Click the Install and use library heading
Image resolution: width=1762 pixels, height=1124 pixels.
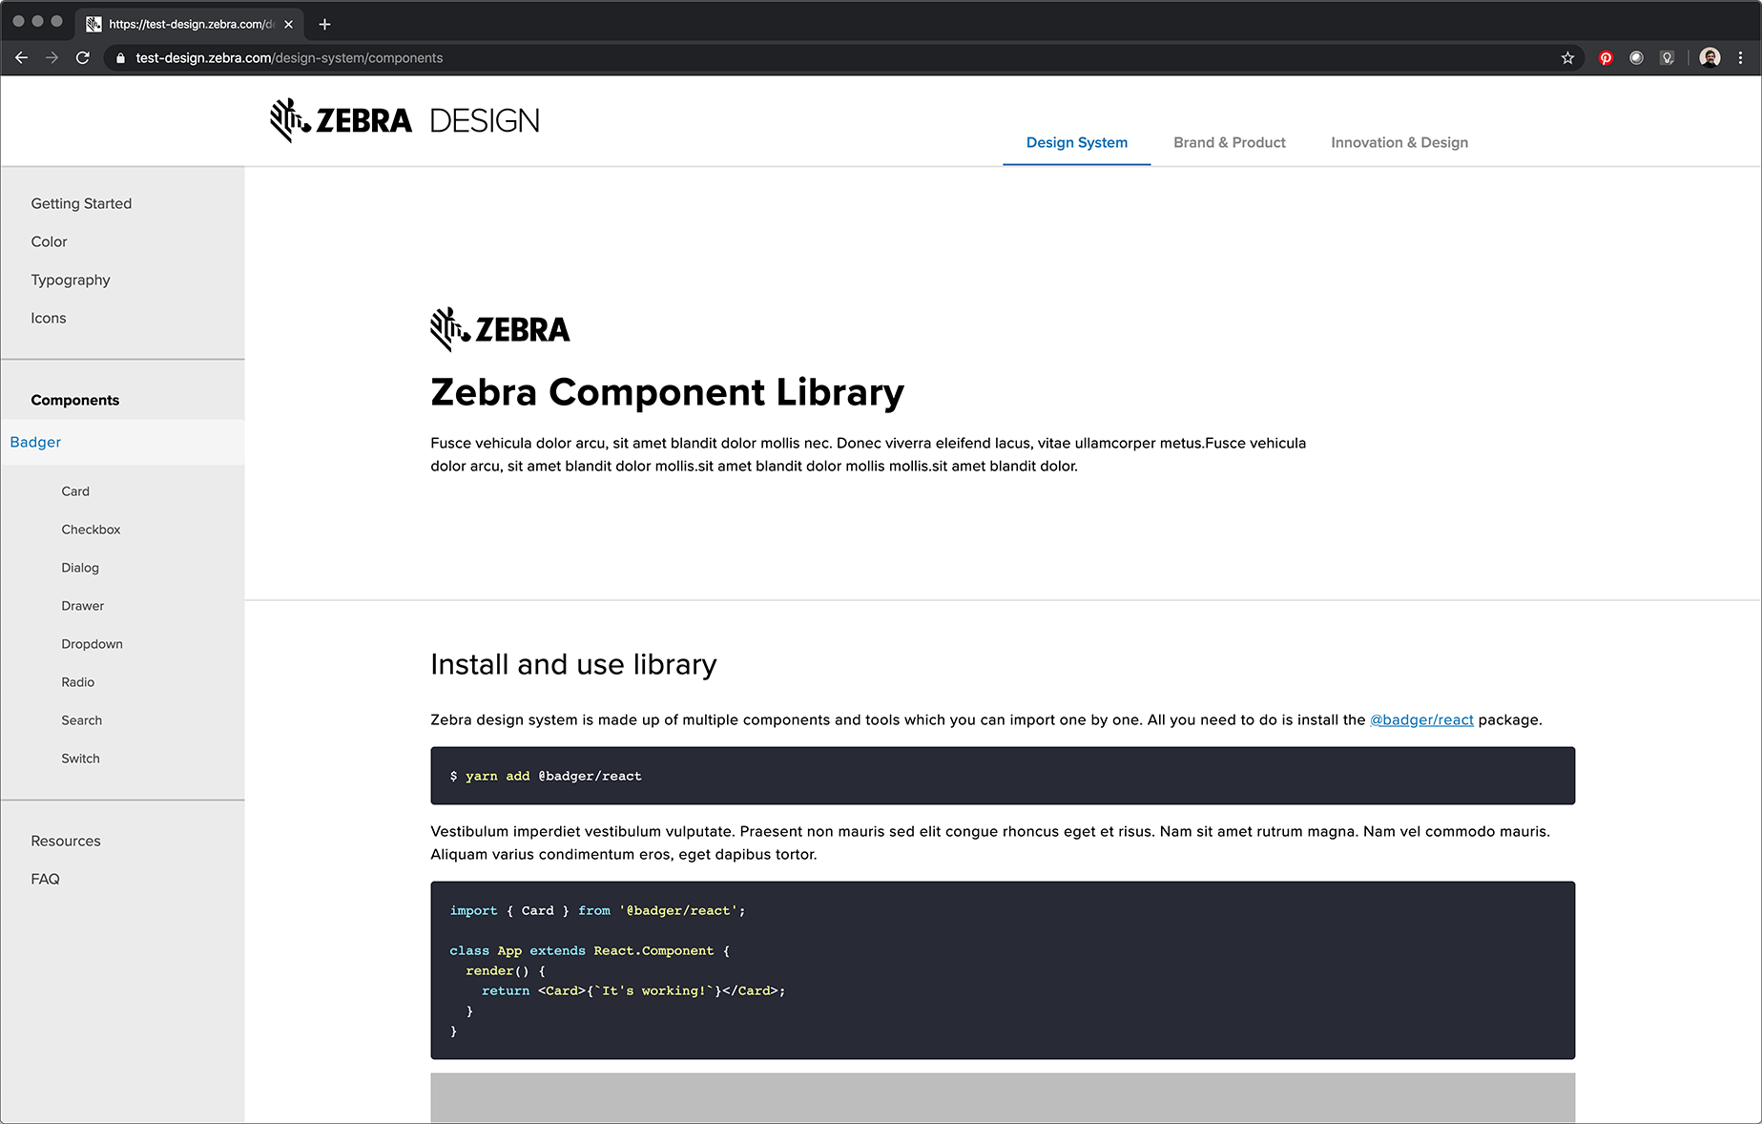573,664
